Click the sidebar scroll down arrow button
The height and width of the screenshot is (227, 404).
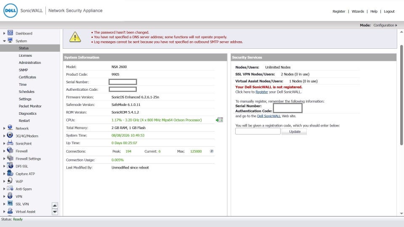tap(55, 212)
